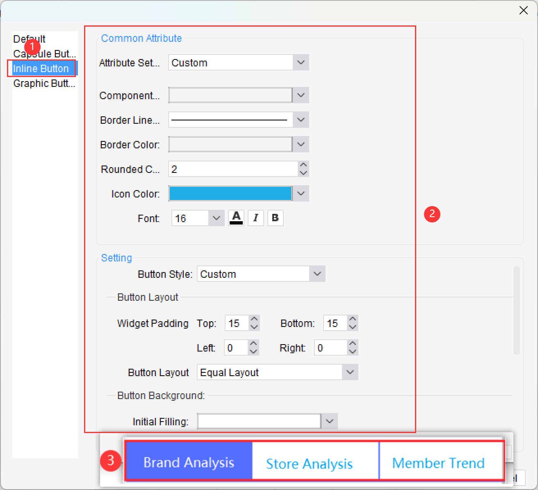Open the Border Color dropdown
Image resolution: width=538 pixels, height=490 pixels.
click(301, 144)
